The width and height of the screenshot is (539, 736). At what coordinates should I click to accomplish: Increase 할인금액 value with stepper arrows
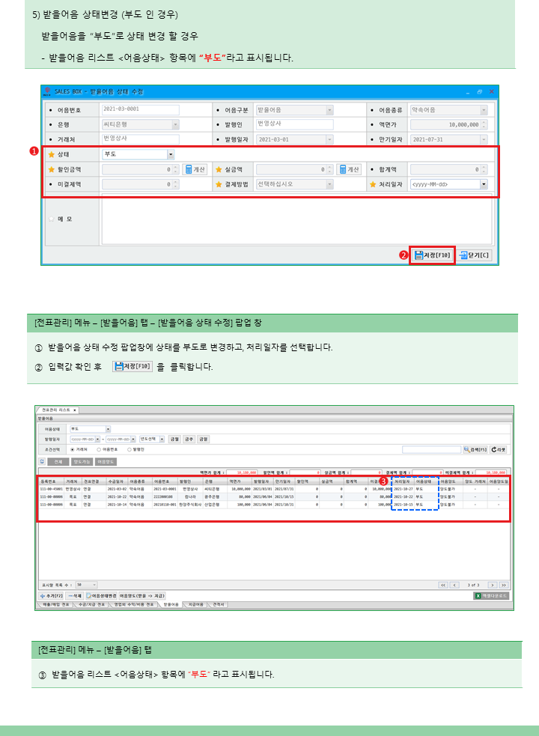pyautogui.click(x=176, y=167)
